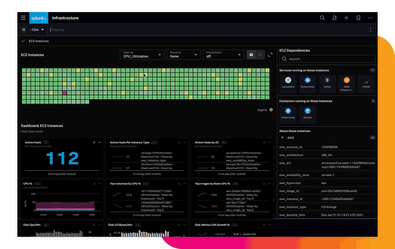Open filter bar vertical dots menu
395x249 pixels.
pos(371,30)
